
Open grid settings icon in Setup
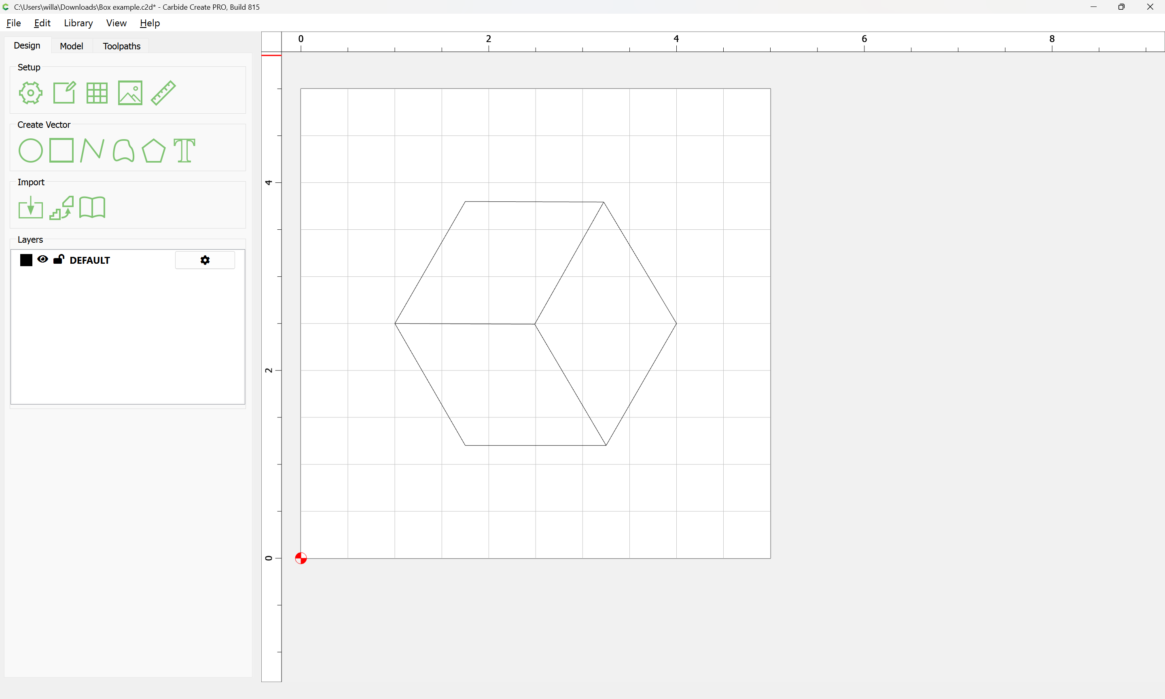click(x=97, y=93)
